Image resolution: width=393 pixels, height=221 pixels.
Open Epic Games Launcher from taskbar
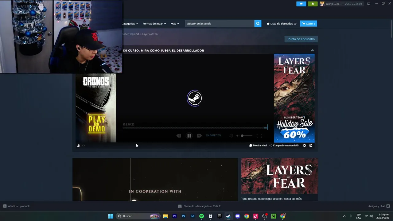click(x=220, y=216)
